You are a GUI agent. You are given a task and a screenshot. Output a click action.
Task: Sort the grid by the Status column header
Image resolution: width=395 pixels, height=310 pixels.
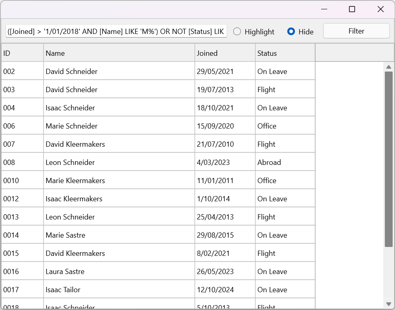284,53
